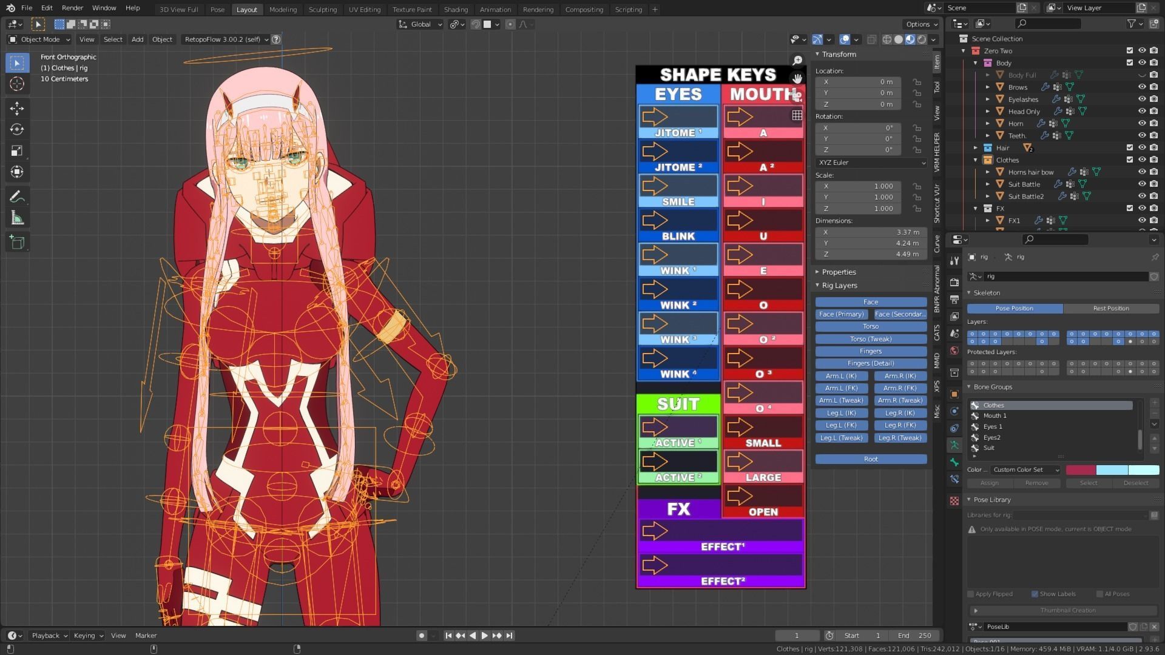
Task: Select the 3D Cursor tool
Action: [17, 84]
